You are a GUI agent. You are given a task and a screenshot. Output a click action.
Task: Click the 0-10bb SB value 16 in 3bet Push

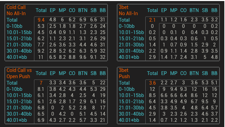pos(205,89)
